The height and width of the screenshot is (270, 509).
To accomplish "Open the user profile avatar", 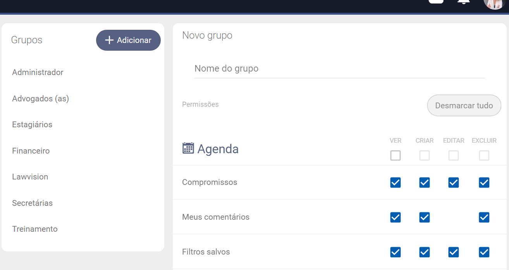I will (495, 3).
